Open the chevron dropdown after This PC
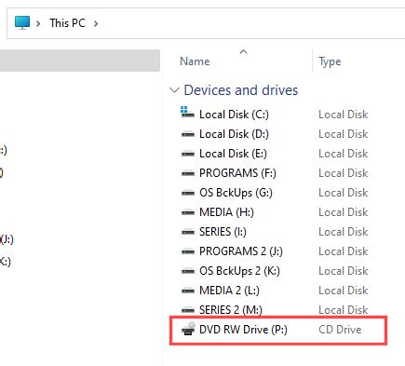 tap(96, 23)
